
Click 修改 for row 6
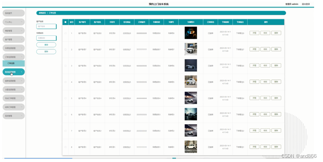pos(265,114)
